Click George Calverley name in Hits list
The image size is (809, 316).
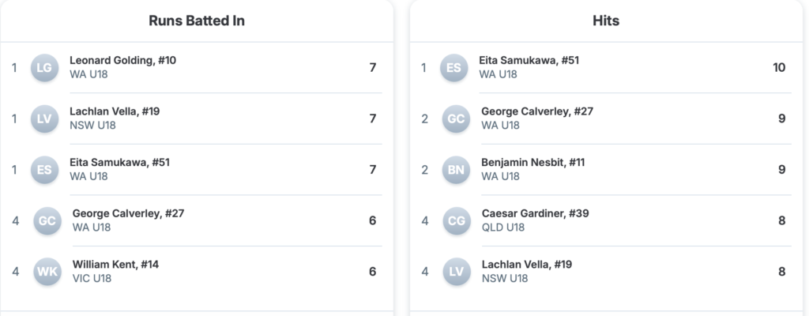536,111
